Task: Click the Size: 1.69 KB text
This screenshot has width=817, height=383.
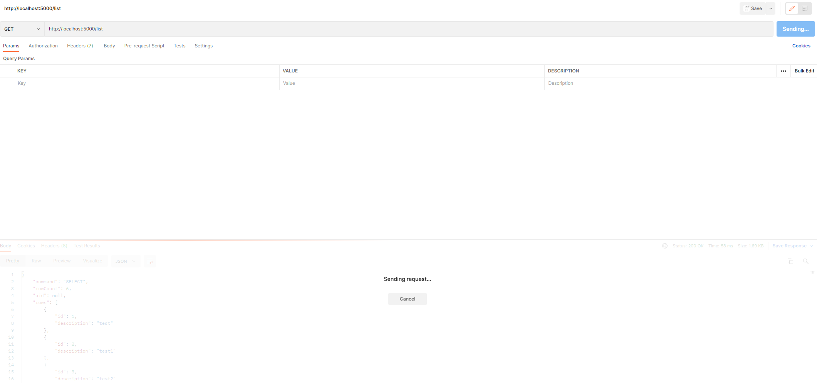Action: (x=750, y=246)
